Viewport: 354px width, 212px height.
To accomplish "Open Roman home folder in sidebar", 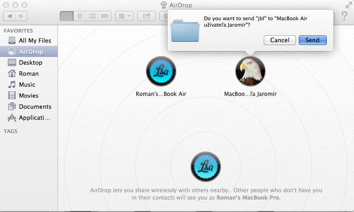I will (29, 73).
